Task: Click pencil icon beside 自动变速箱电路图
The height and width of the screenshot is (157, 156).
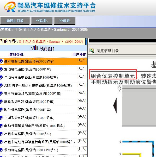Action: click(2, 77)
